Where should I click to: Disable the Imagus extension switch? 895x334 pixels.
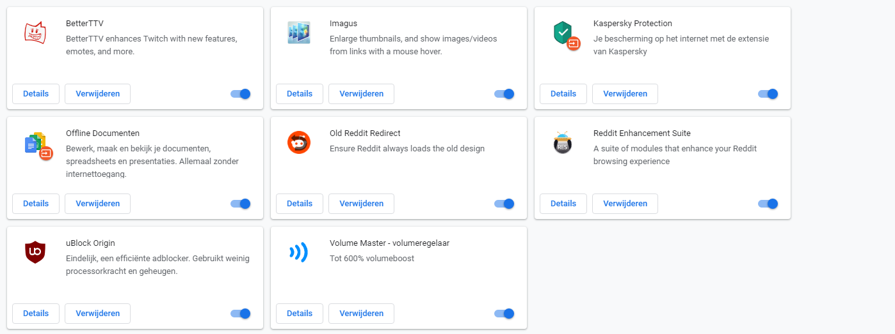coord(504,94)
